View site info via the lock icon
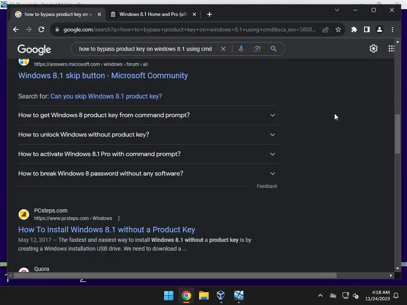 [x=57, y=29]
